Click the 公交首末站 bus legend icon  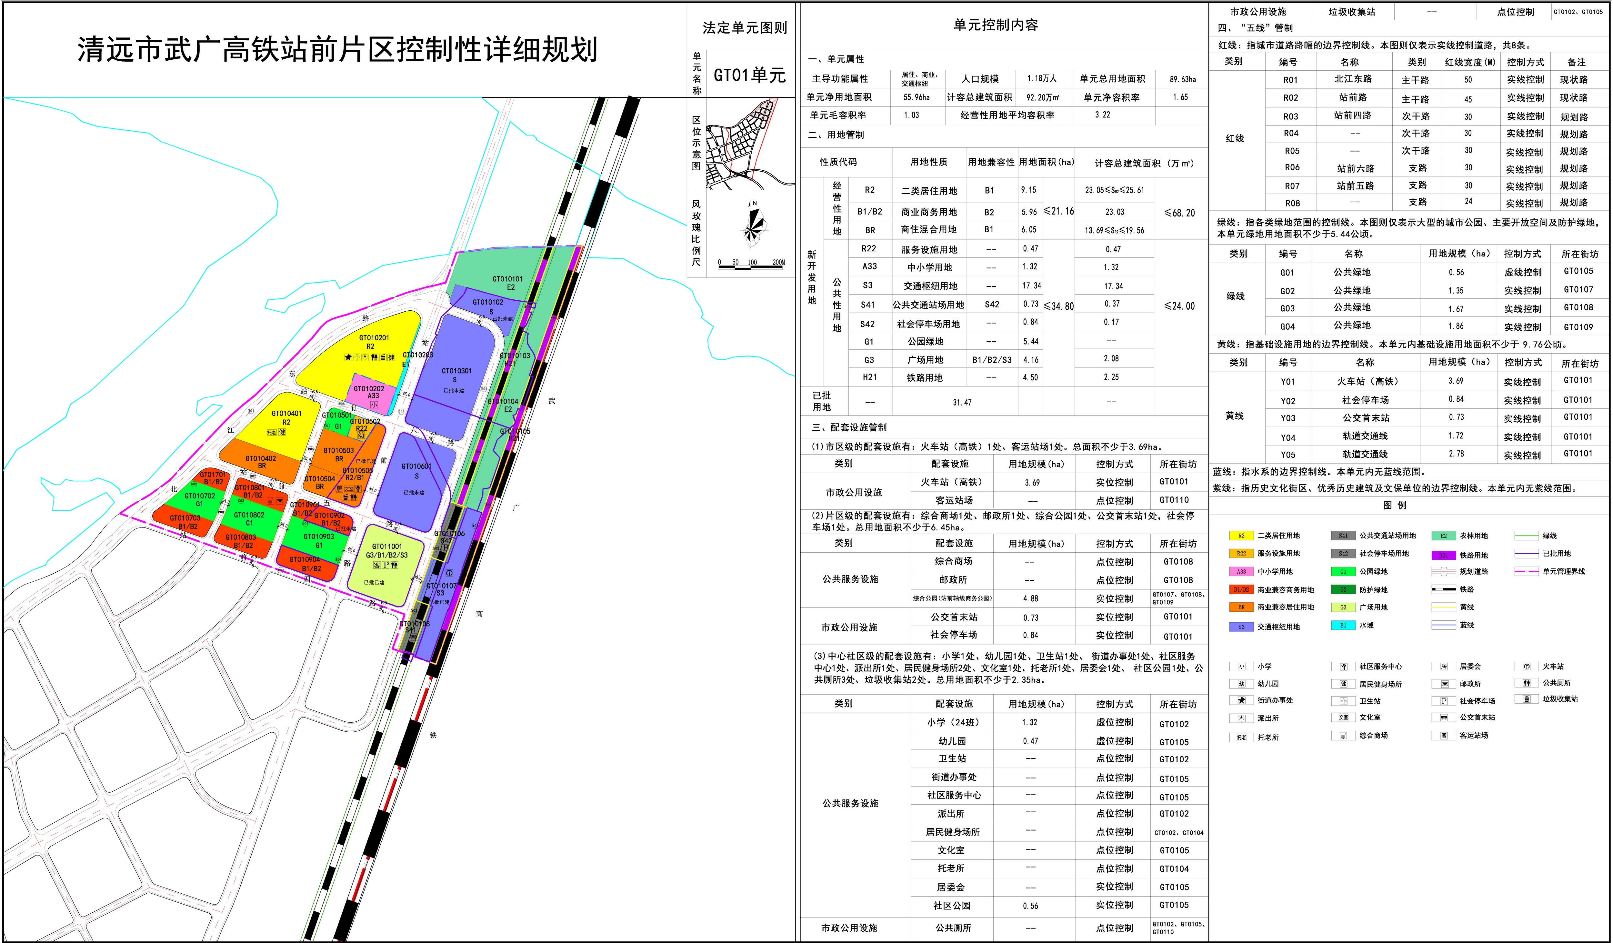[1444, 717]
